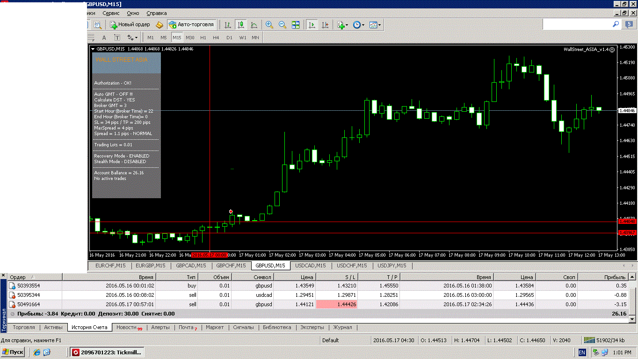Open the Windows Пуск start button
Image resolution: width=638 pixels, height=359 pixels.
[x=13, y=352]
